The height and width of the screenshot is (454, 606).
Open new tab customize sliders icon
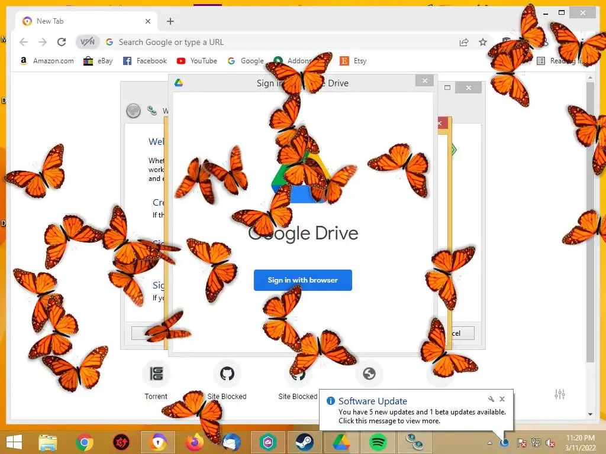(560, 394)
